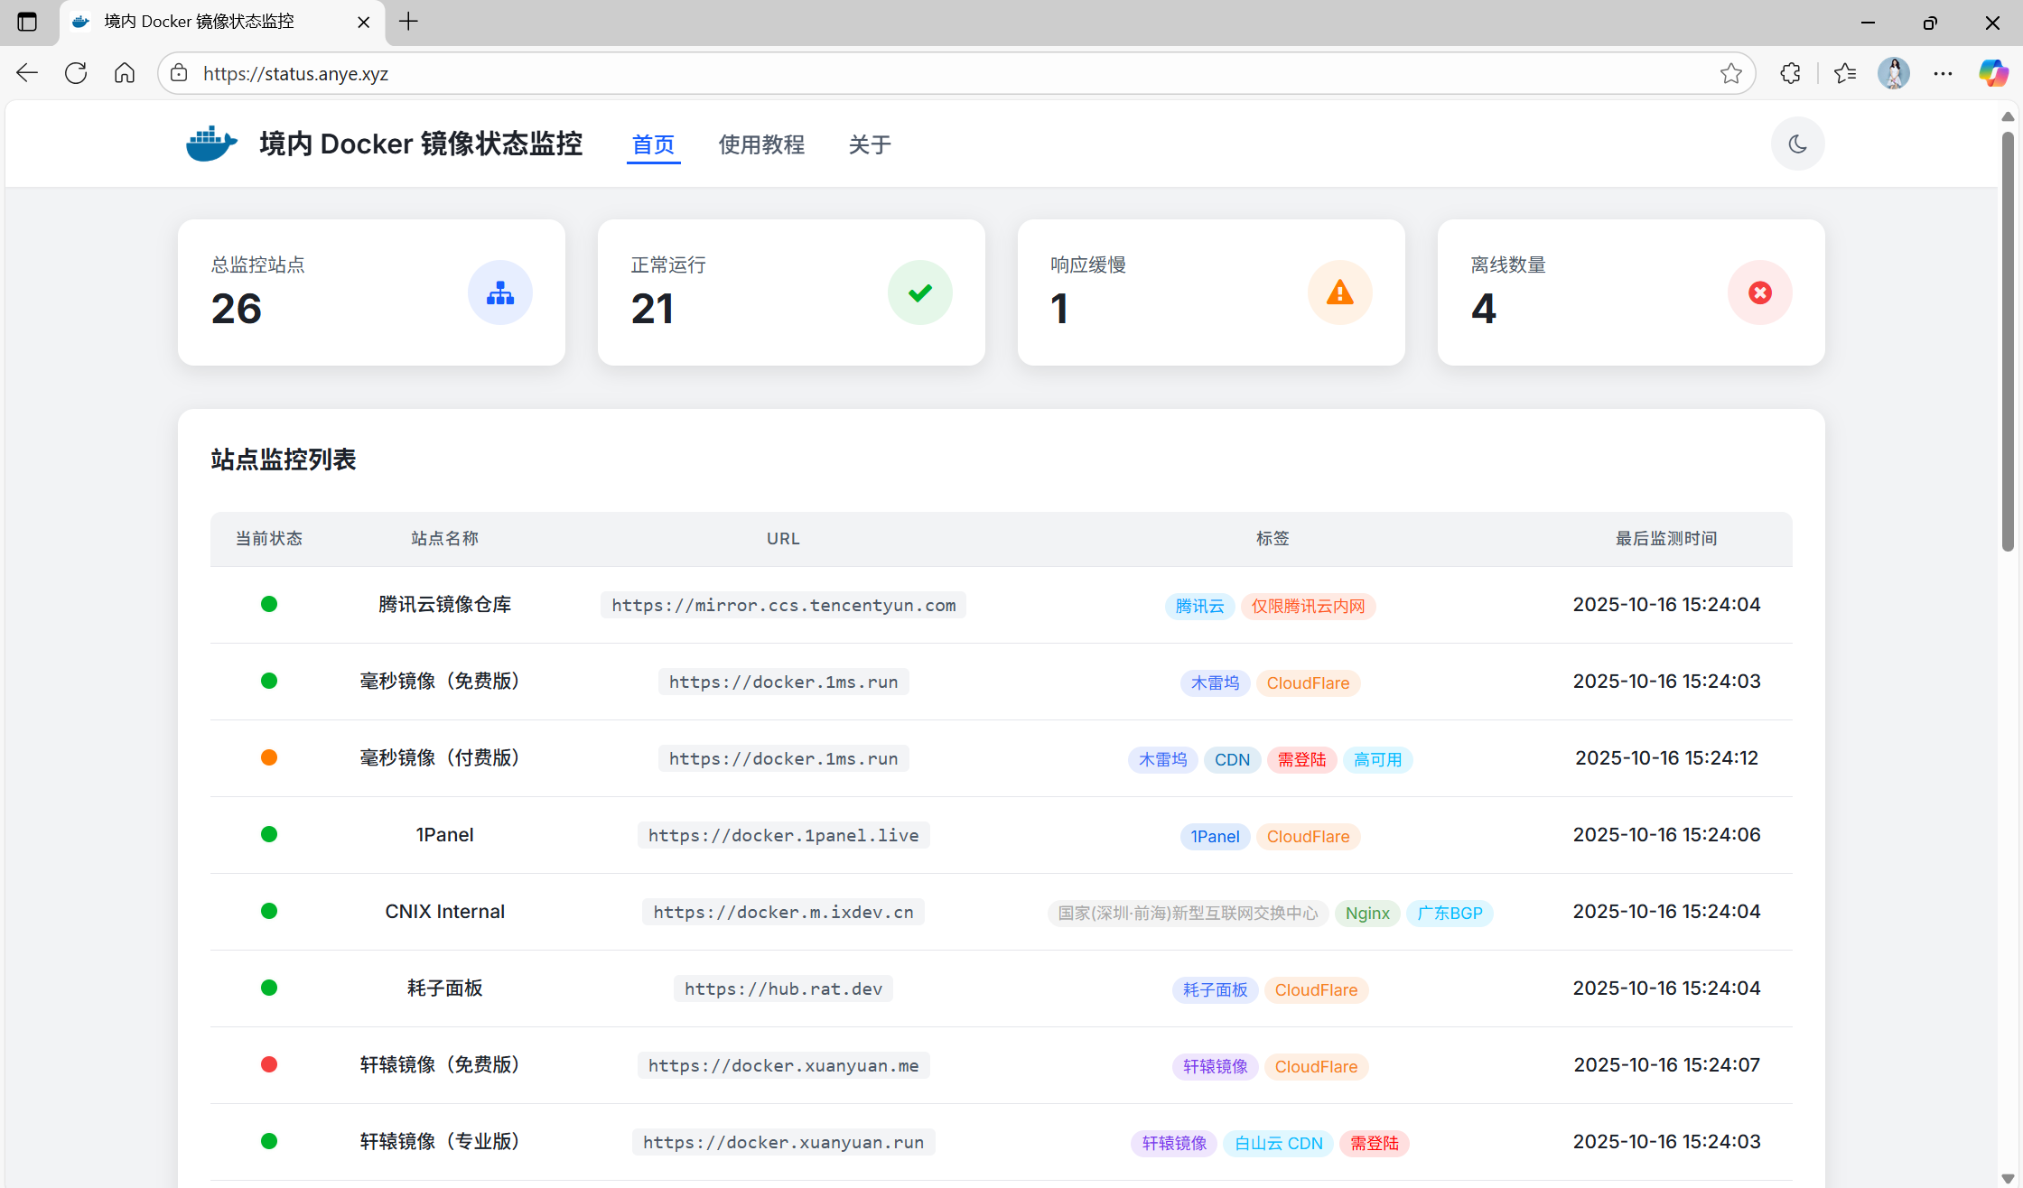
Task: Open the tab actions menu button
Action: click(27, 22)
